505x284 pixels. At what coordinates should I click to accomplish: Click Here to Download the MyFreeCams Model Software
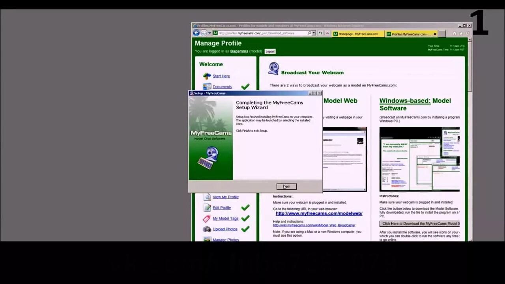pos(420,224)
